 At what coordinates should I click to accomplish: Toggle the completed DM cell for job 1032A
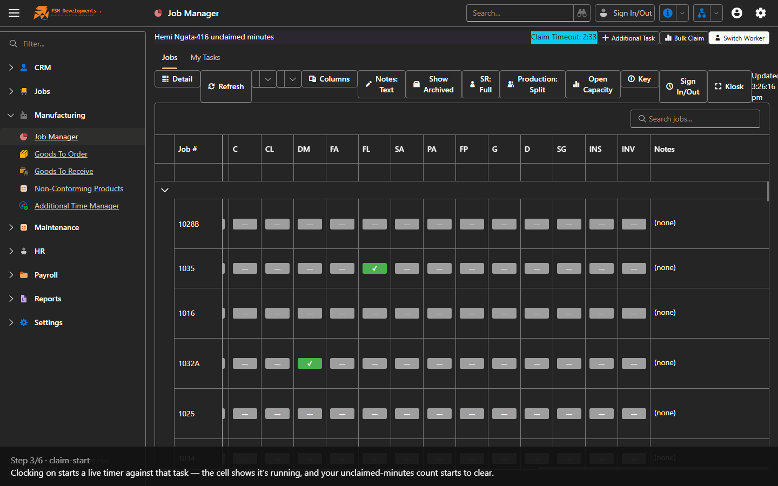[x=310, y=363]
